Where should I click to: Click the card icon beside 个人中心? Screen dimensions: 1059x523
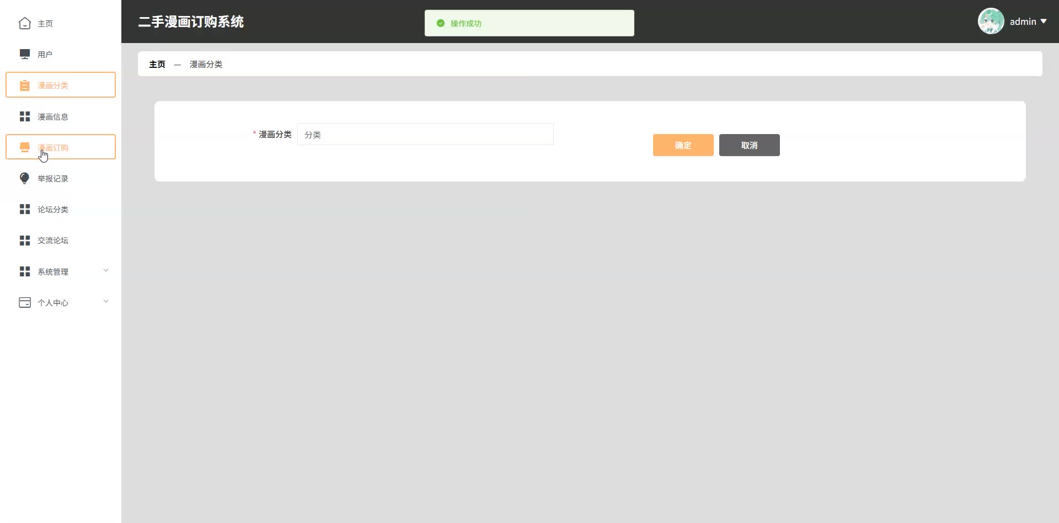click(25, 302)
